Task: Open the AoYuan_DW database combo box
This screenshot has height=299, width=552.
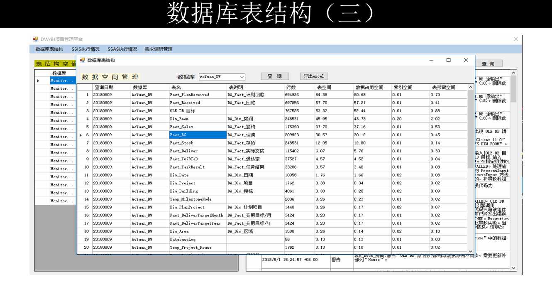Action: 222,77
